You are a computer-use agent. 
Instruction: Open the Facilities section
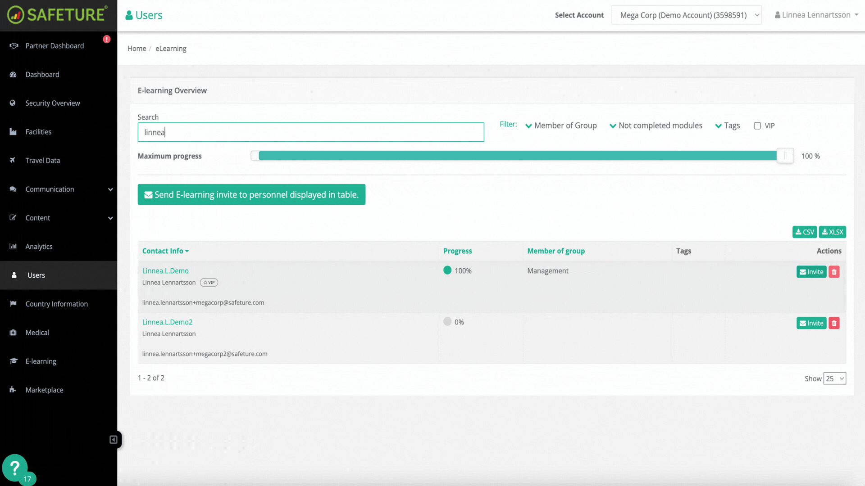click(x=38, y=131)
